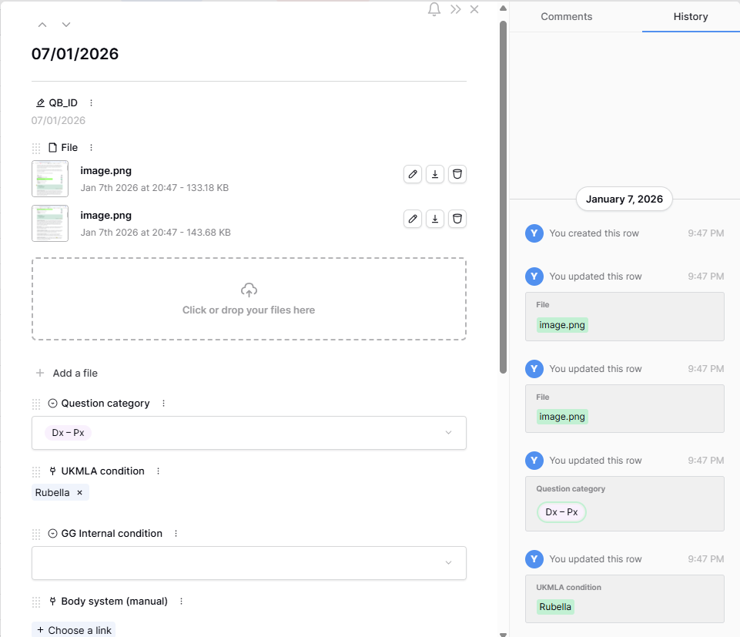Rename the first image.png with pencil icon
This screenshot has height=637, width=740.
pyautogui.click(x=413, y=174)
